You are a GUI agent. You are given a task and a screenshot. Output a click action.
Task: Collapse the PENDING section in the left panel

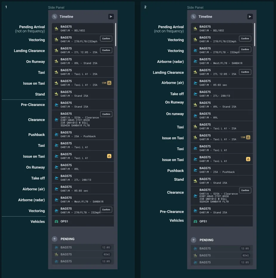(x=55, y=239)
